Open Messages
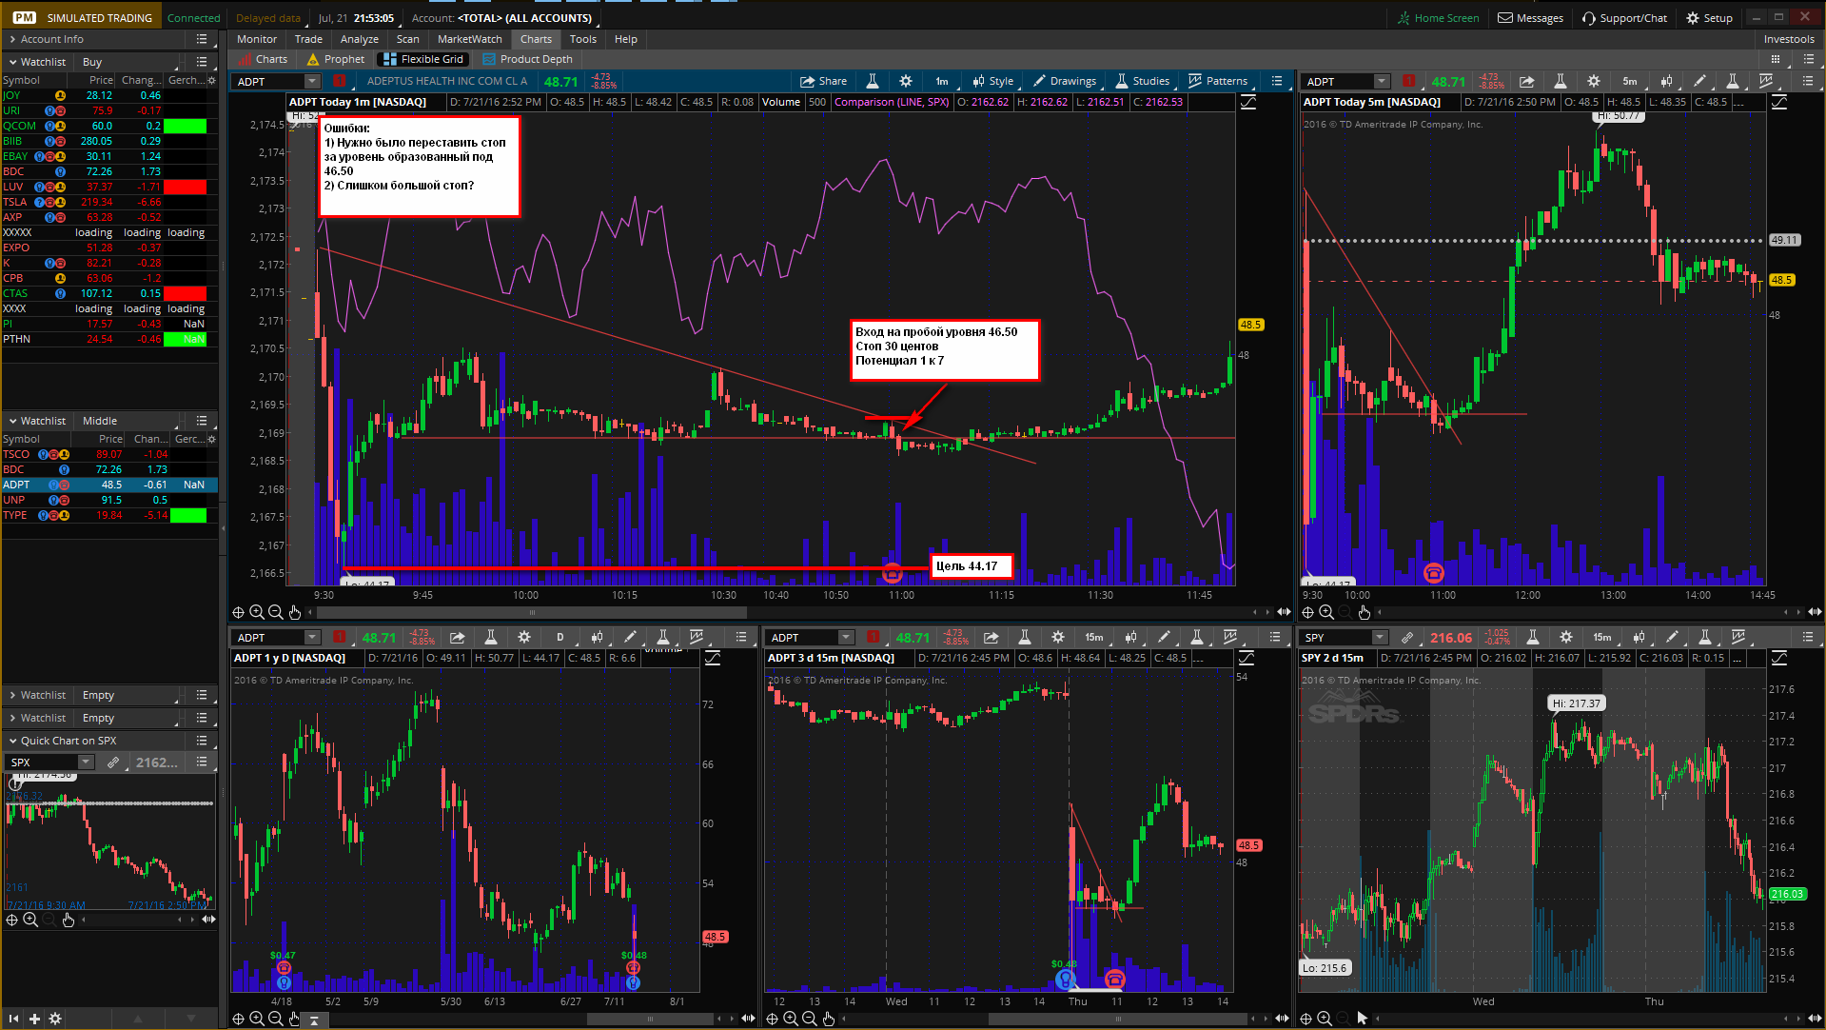 coord(1530,18)
